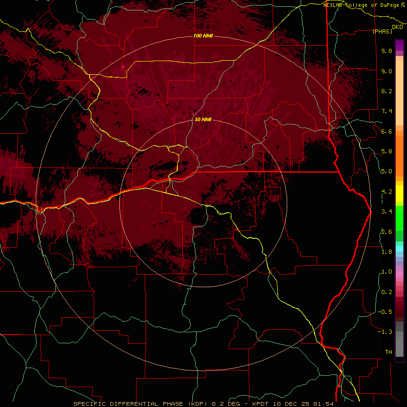Click the -1.3 value on color scale
Viewport: 407px width, 407px height.
point(385,332)
